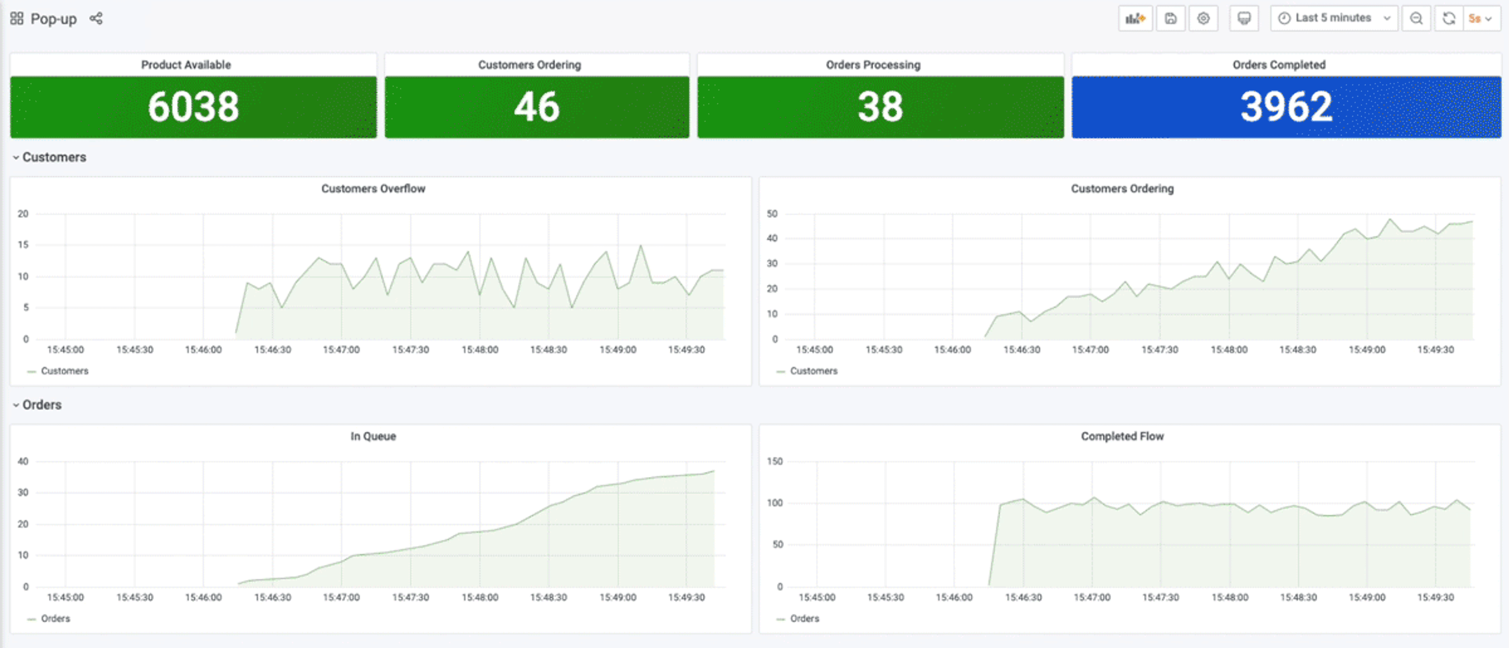Screen dimensions: 1509x648
Task: Zoom out time range magnifier icon
Action: pos(1416,19)
